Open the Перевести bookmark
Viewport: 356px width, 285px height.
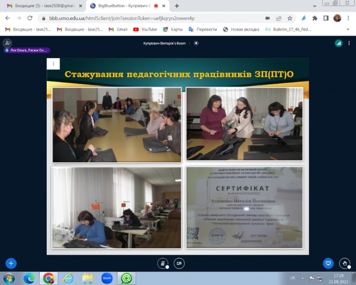click(x=203, y=29)
